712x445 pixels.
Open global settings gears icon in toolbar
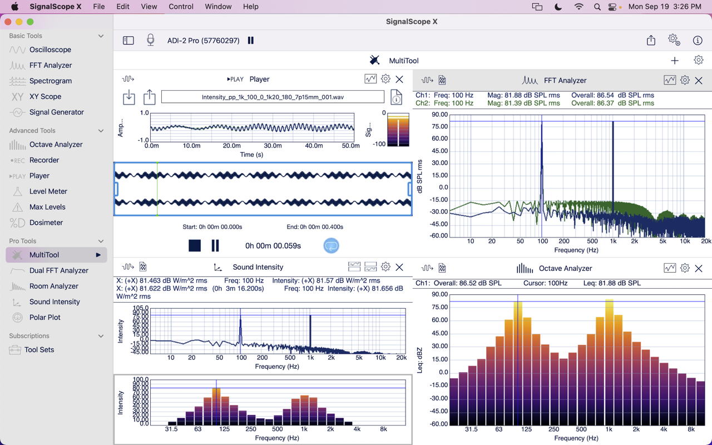click(x=674, y=40)
